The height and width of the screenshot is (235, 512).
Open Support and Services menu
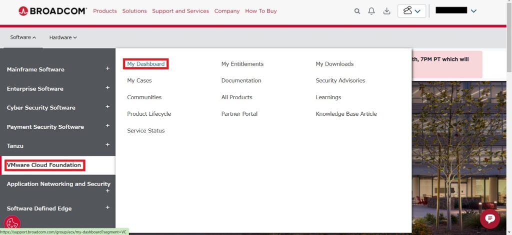tap(180, 11)
